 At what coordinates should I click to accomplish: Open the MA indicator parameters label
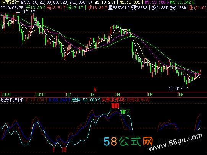point(57,2)
